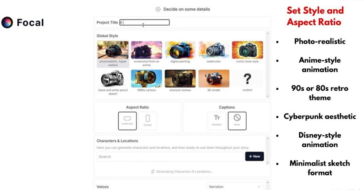The width and height of the screenshot is (364, 190).
Task: Switch aspect ratio to Portrait
Action: click(148, 121)
